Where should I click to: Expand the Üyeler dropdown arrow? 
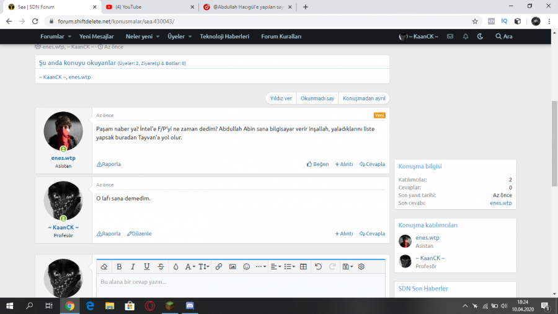click(190, 37)
